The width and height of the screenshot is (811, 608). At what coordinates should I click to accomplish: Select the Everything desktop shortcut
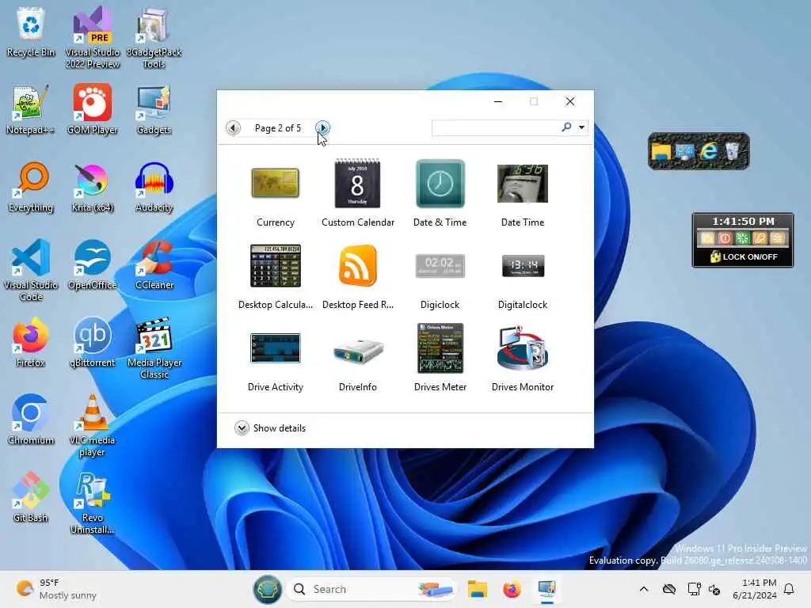click(x=31, y=187)
